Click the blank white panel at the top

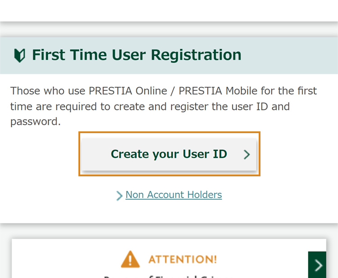click(169, 10)
